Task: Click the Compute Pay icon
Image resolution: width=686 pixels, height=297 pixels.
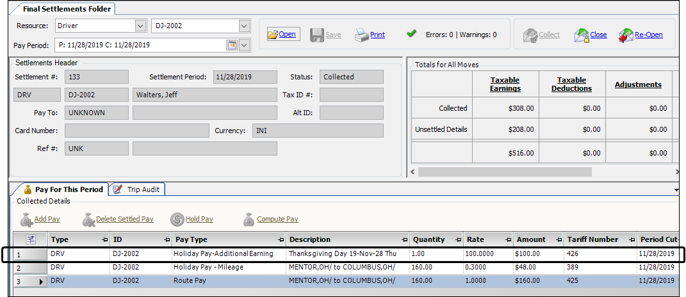Action: pos(249,220)
